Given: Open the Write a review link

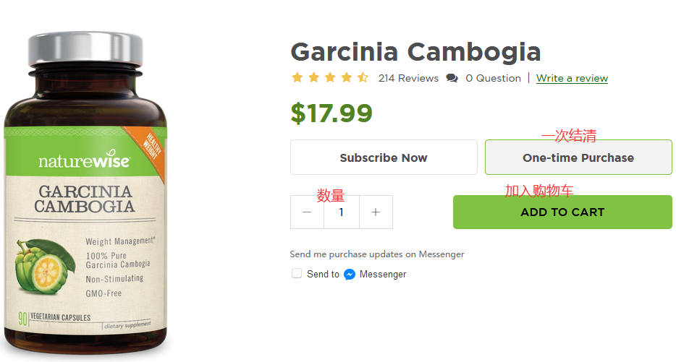Looking at the screenshot, I should coord(572,78).
